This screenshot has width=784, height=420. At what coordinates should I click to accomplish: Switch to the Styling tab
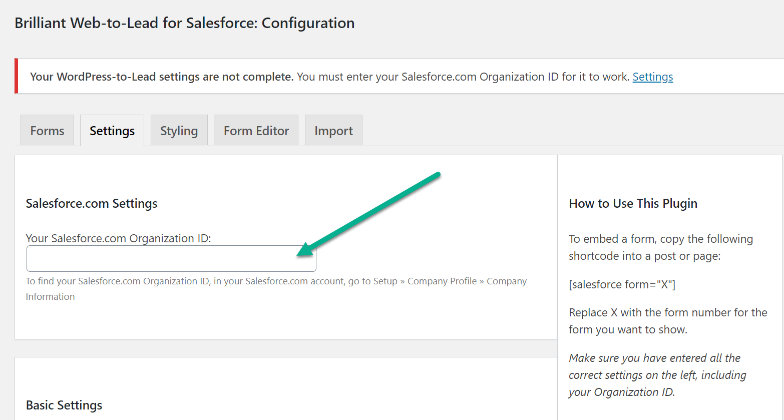click(x=179, y=131)
